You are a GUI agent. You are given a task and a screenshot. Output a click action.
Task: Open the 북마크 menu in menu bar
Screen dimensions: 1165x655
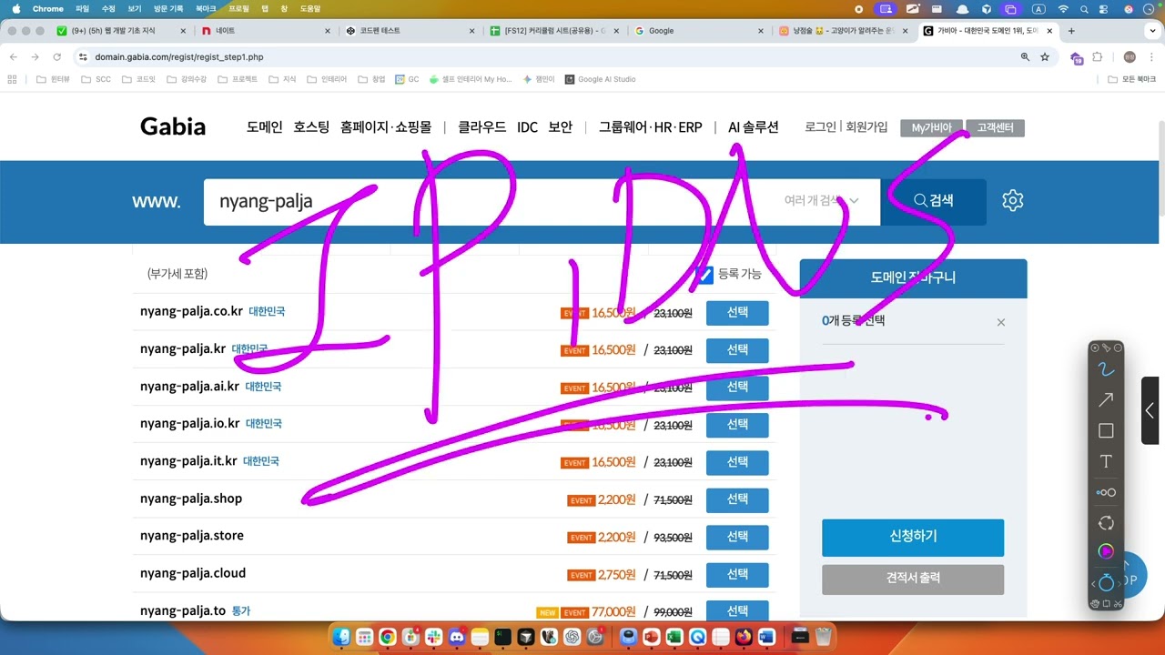pos(206,8)
